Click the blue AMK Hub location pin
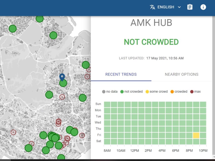 pos(62,77)
